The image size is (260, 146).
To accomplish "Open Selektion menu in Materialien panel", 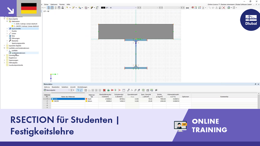I will click(65, 87).
